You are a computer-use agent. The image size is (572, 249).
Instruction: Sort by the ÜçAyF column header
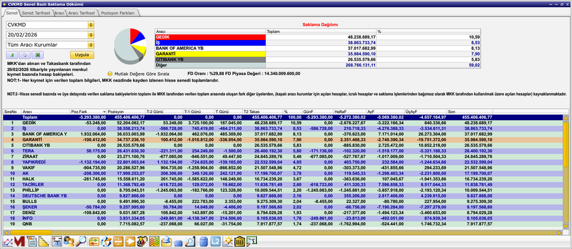click(x=426, y=111)
